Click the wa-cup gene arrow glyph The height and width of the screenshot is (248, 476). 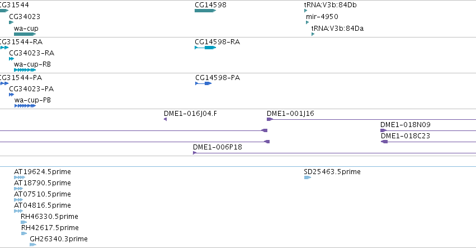25,34
